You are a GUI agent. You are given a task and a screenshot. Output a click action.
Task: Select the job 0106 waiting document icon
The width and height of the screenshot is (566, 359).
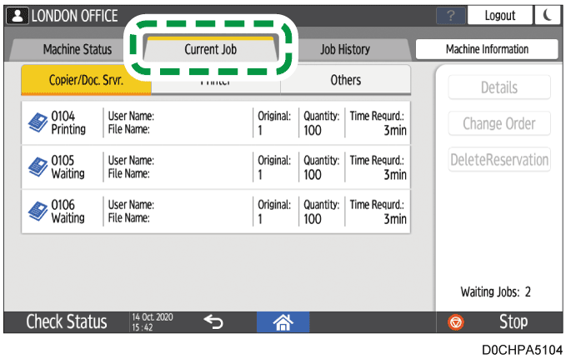38,212
